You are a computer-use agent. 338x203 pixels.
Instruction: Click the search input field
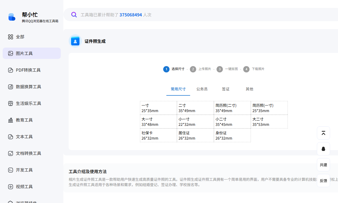(x=201, y=15)
